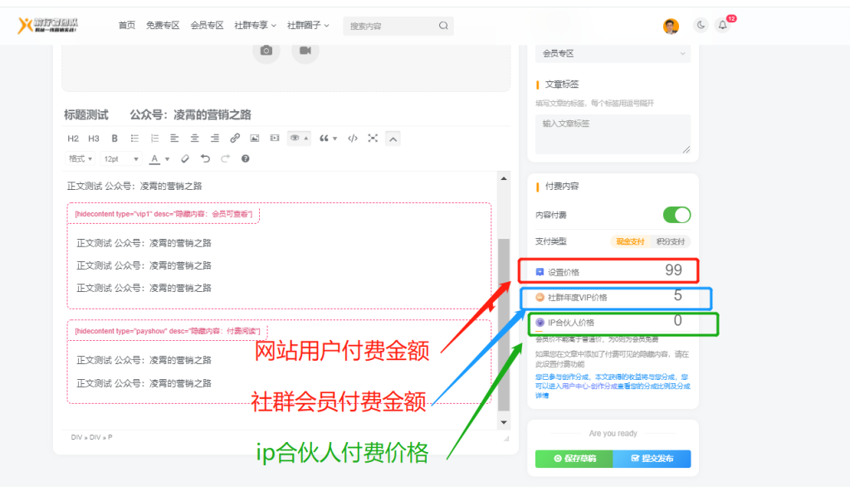Click the insert video icon in editor toolbar
850x501 pixels.
point(275,138)
